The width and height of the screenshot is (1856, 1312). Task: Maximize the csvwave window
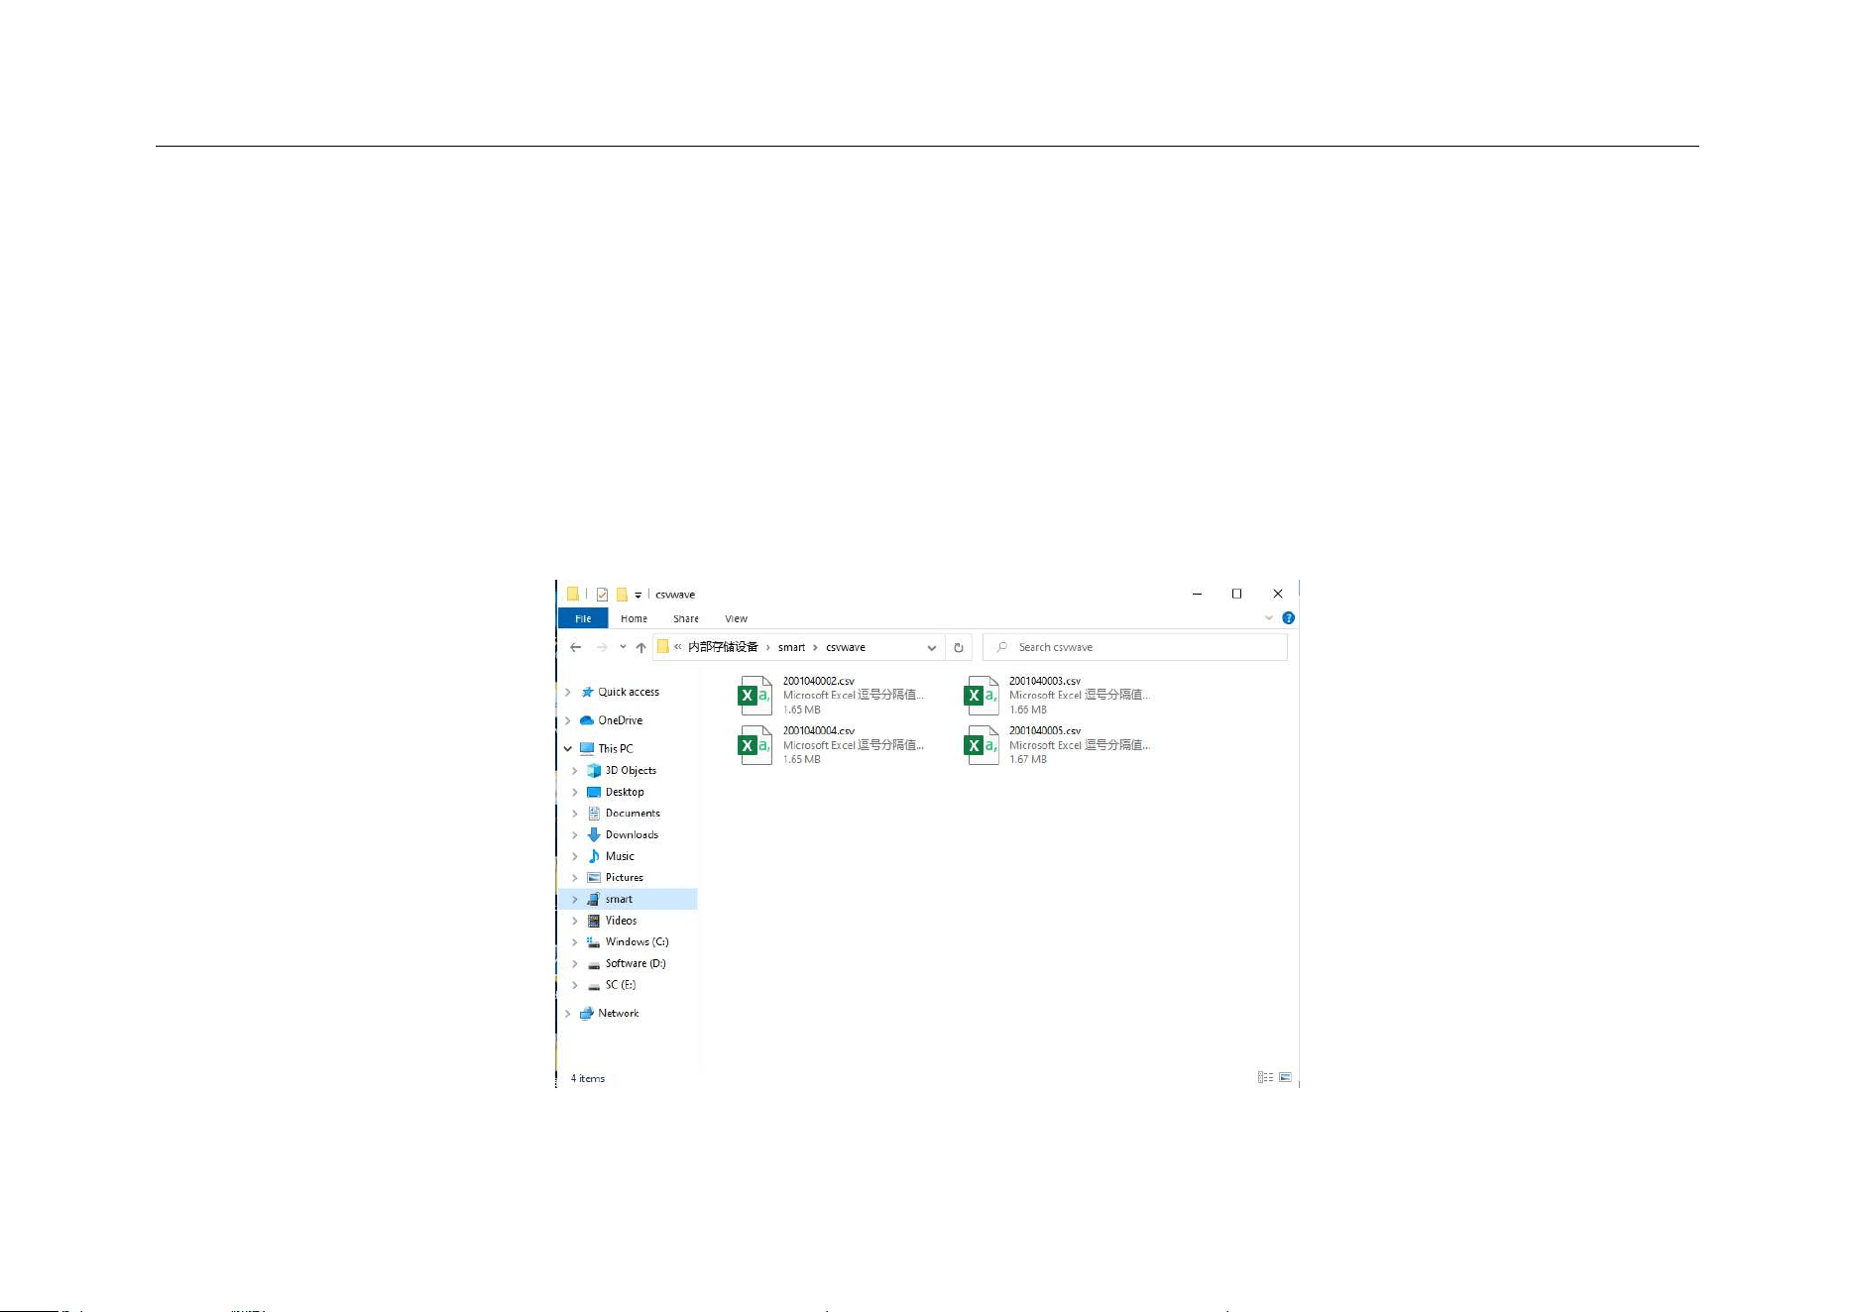tap(1237, 594)
